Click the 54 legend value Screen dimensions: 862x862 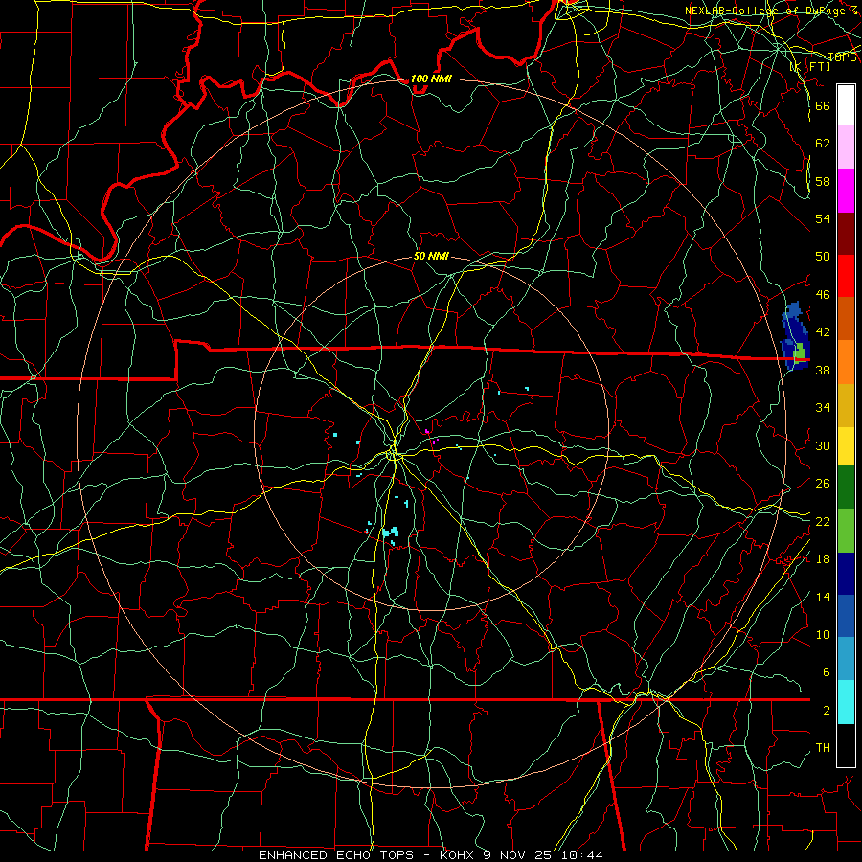point(823,218)
